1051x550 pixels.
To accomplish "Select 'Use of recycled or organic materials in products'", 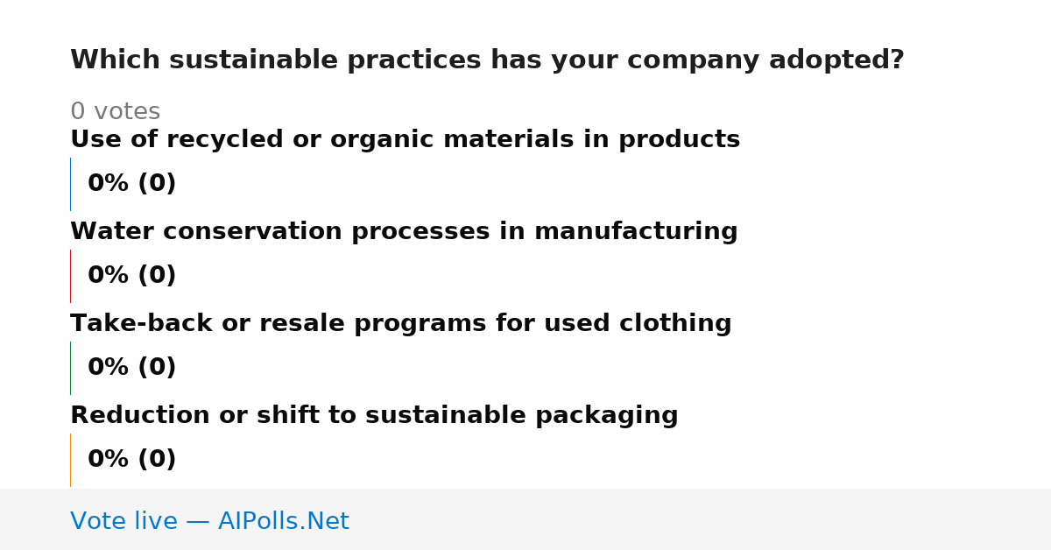I will point(405,140).
